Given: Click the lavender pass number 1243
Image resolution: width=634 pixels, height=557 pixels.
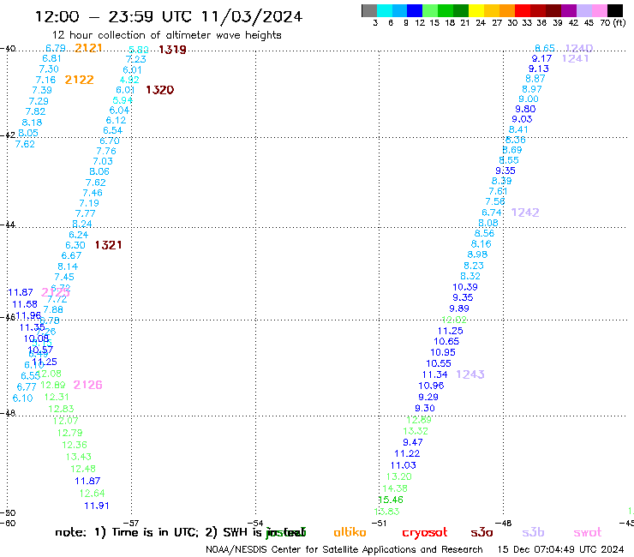Looking at the screenshot, I should (470, 374).
